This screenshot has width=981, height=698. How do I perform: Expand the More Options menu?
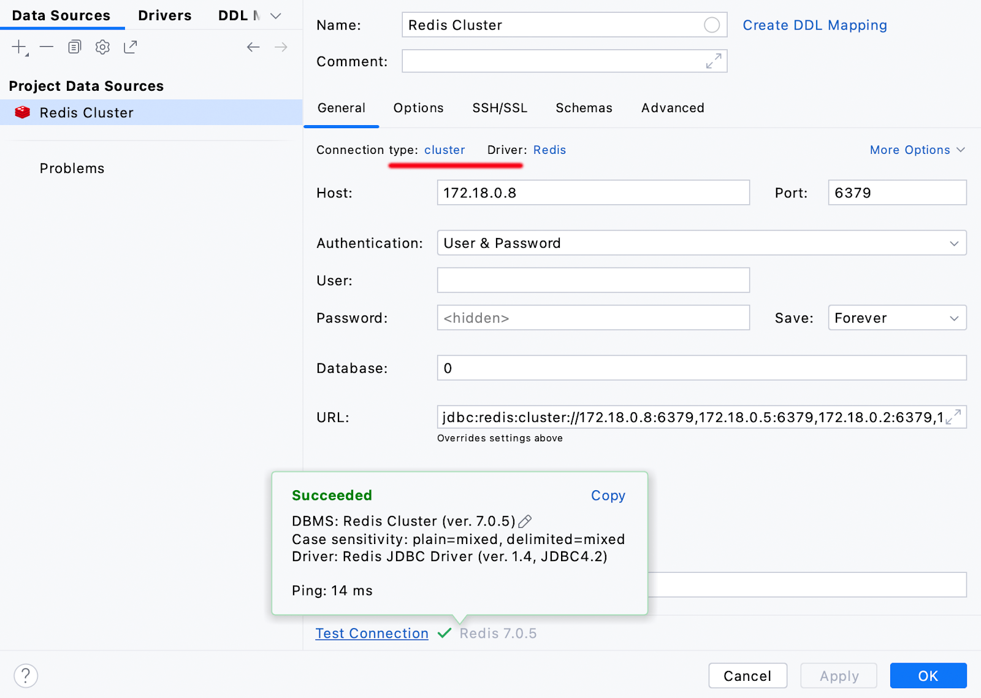tap(917, 150)
